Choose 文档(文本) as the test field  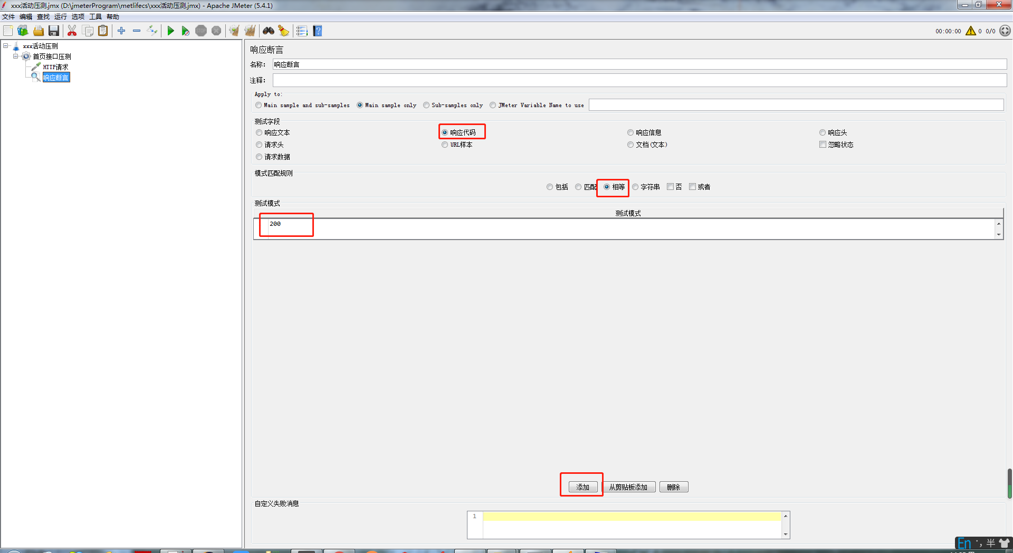pyautogui.click(x=647, y=145)
